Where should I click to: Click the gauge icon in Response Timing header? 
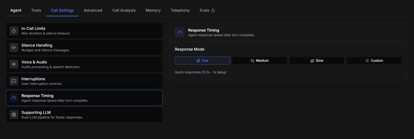point(180,32)
